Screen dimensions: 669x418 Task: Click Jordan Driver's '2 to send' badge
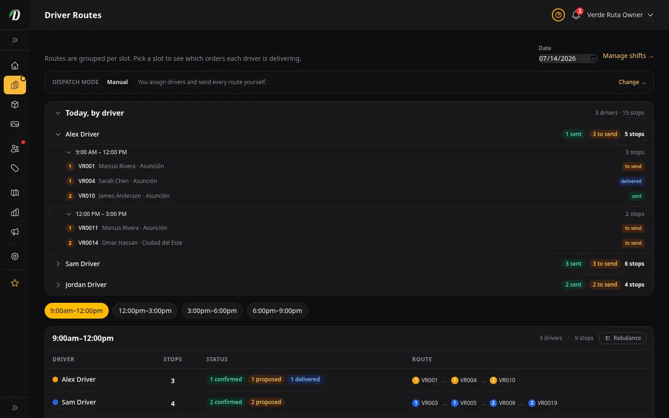(605, 285)
